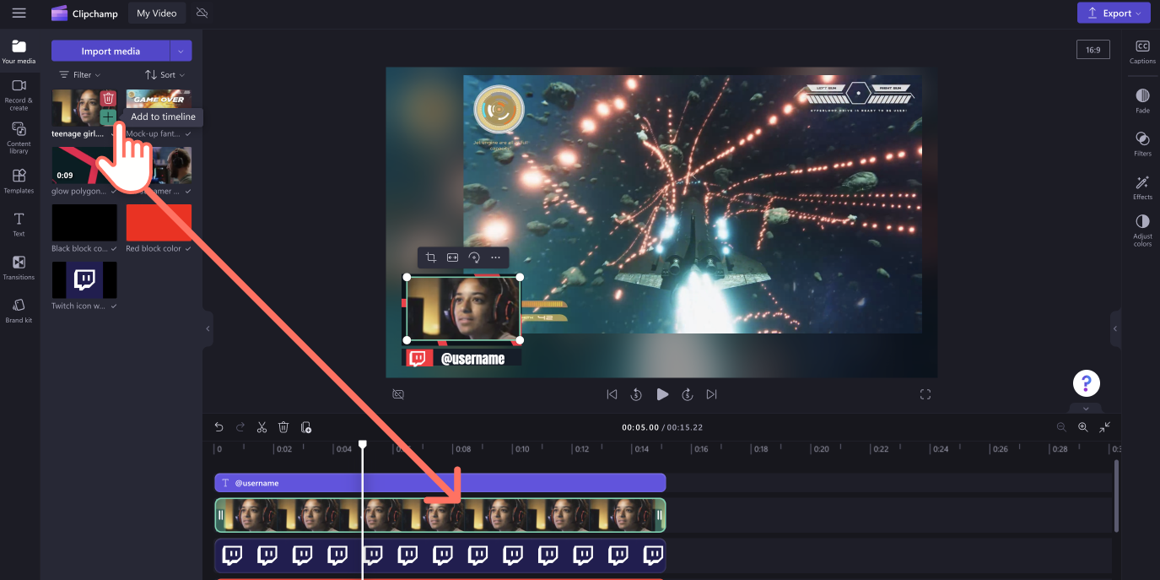This screenshot has width=1160, height=580.
Task: Delete clip using timeline trash icon
Action: 283,427
